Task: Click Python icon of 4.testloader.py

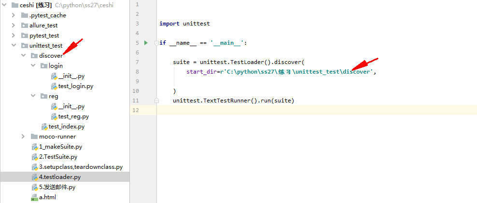Action: 35,177
